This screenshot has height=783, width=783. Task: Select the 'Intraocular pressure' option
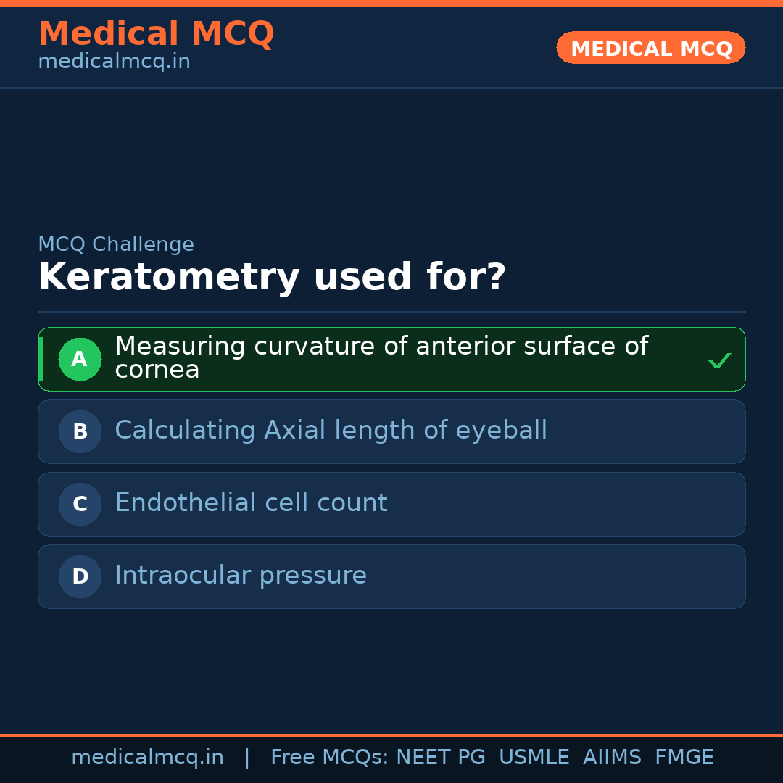(x=241, y=576)
